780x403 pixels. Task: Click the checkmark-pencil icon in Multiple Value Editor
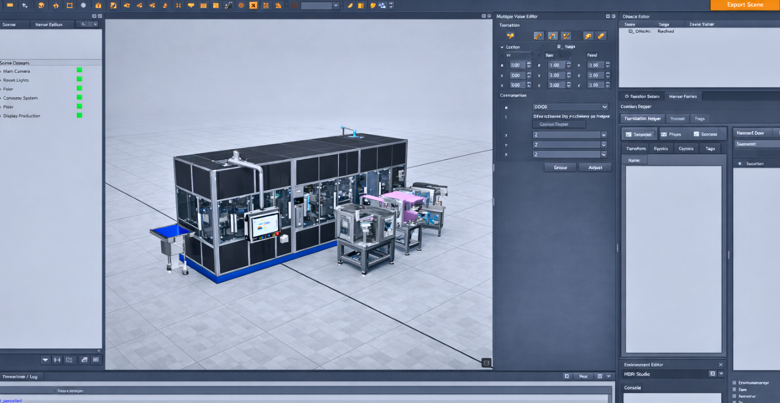[566, 36]
